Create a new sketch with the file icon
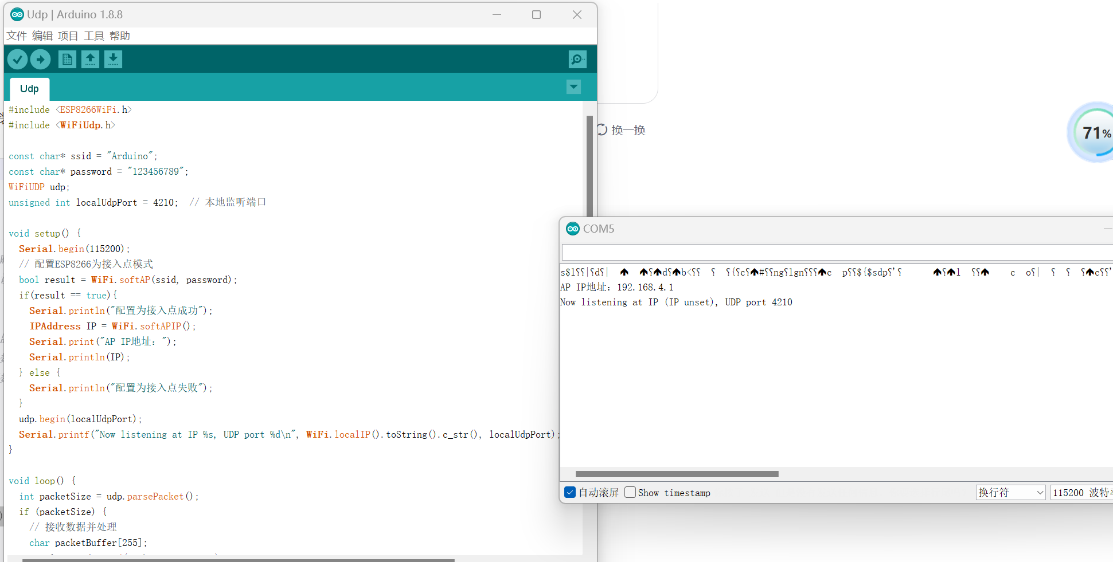Screen dimensions: 1113x562 67,59
